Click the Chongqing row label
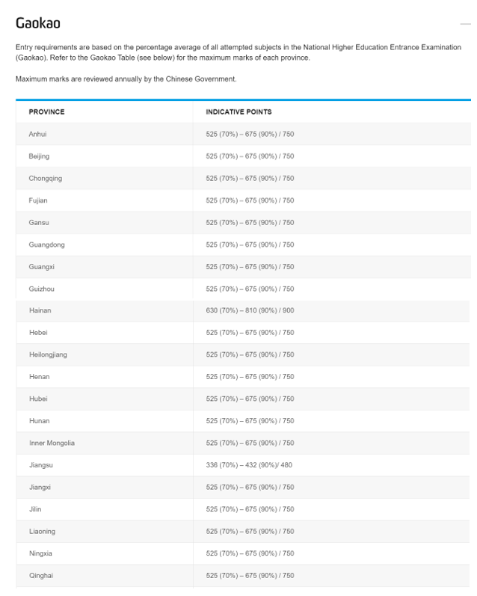The width and height of the screenshot is (477, 596). click(x=45, y=178)
